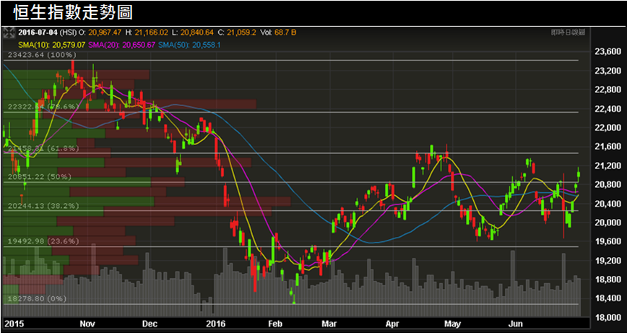Click the May time axis label

pos(451,324)
